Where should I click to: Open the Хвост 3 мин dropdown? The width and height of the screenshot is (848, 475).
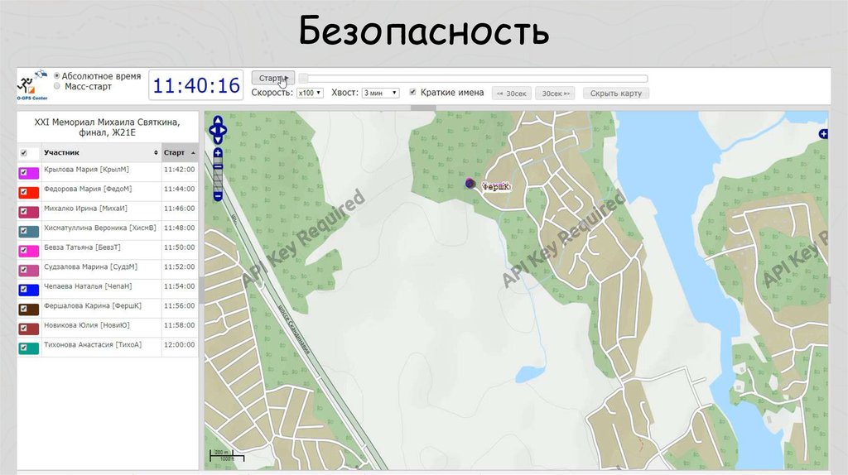(x=381, y=93)
